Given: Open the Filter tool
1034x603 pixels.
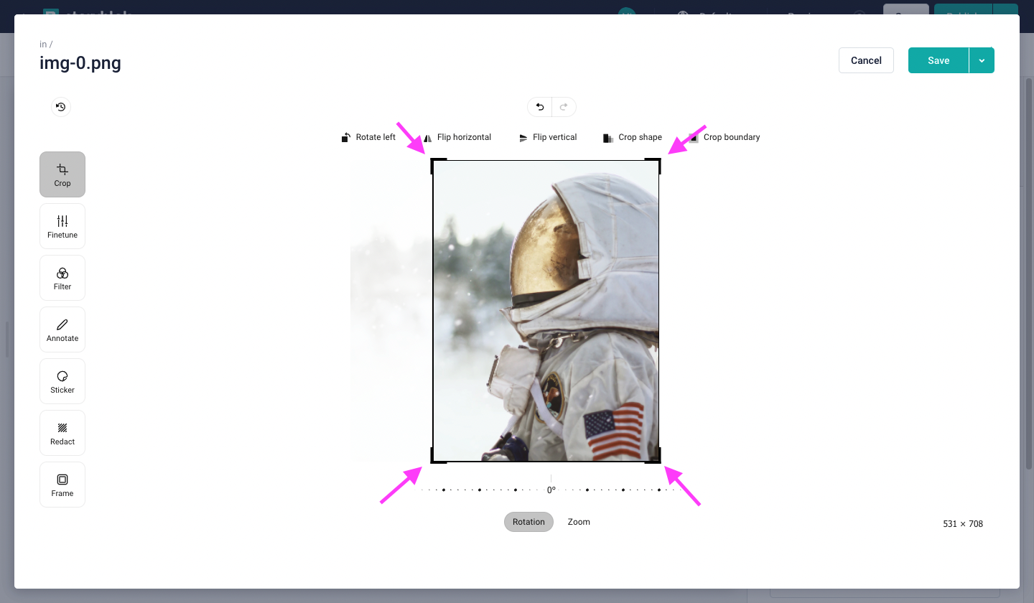Looking at the screenshot, I should coord(62,278).
